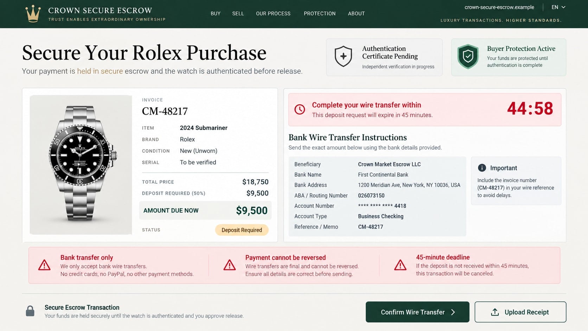Open the SELL menu item

tap(238, 13)
